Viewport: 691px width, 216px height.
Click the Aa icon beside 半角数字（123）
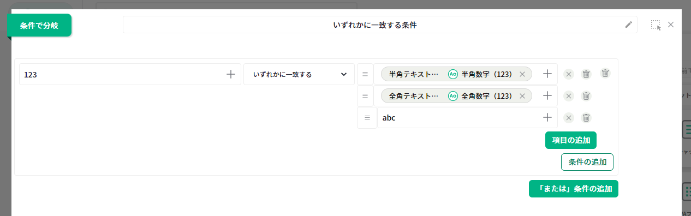point(452,74)
